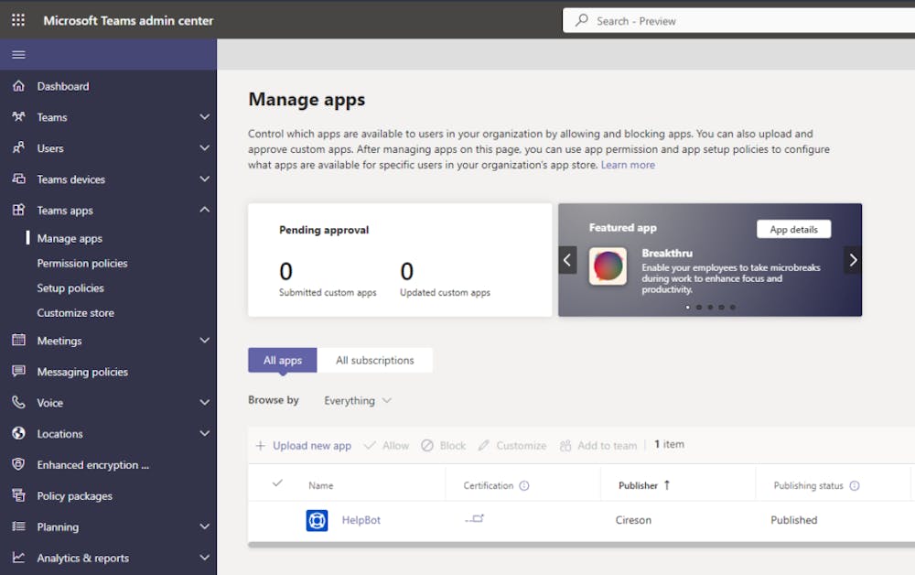This screenshot has width=915, height=575.
Task: Switch to the All subscriptions tab
Action: (x=375, y=360)
